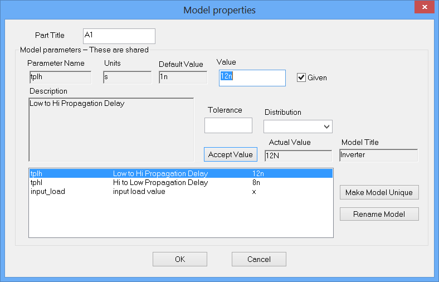Click the Actual Value field
The width and height of the screenshot is (439, 282).
point(298,155)
